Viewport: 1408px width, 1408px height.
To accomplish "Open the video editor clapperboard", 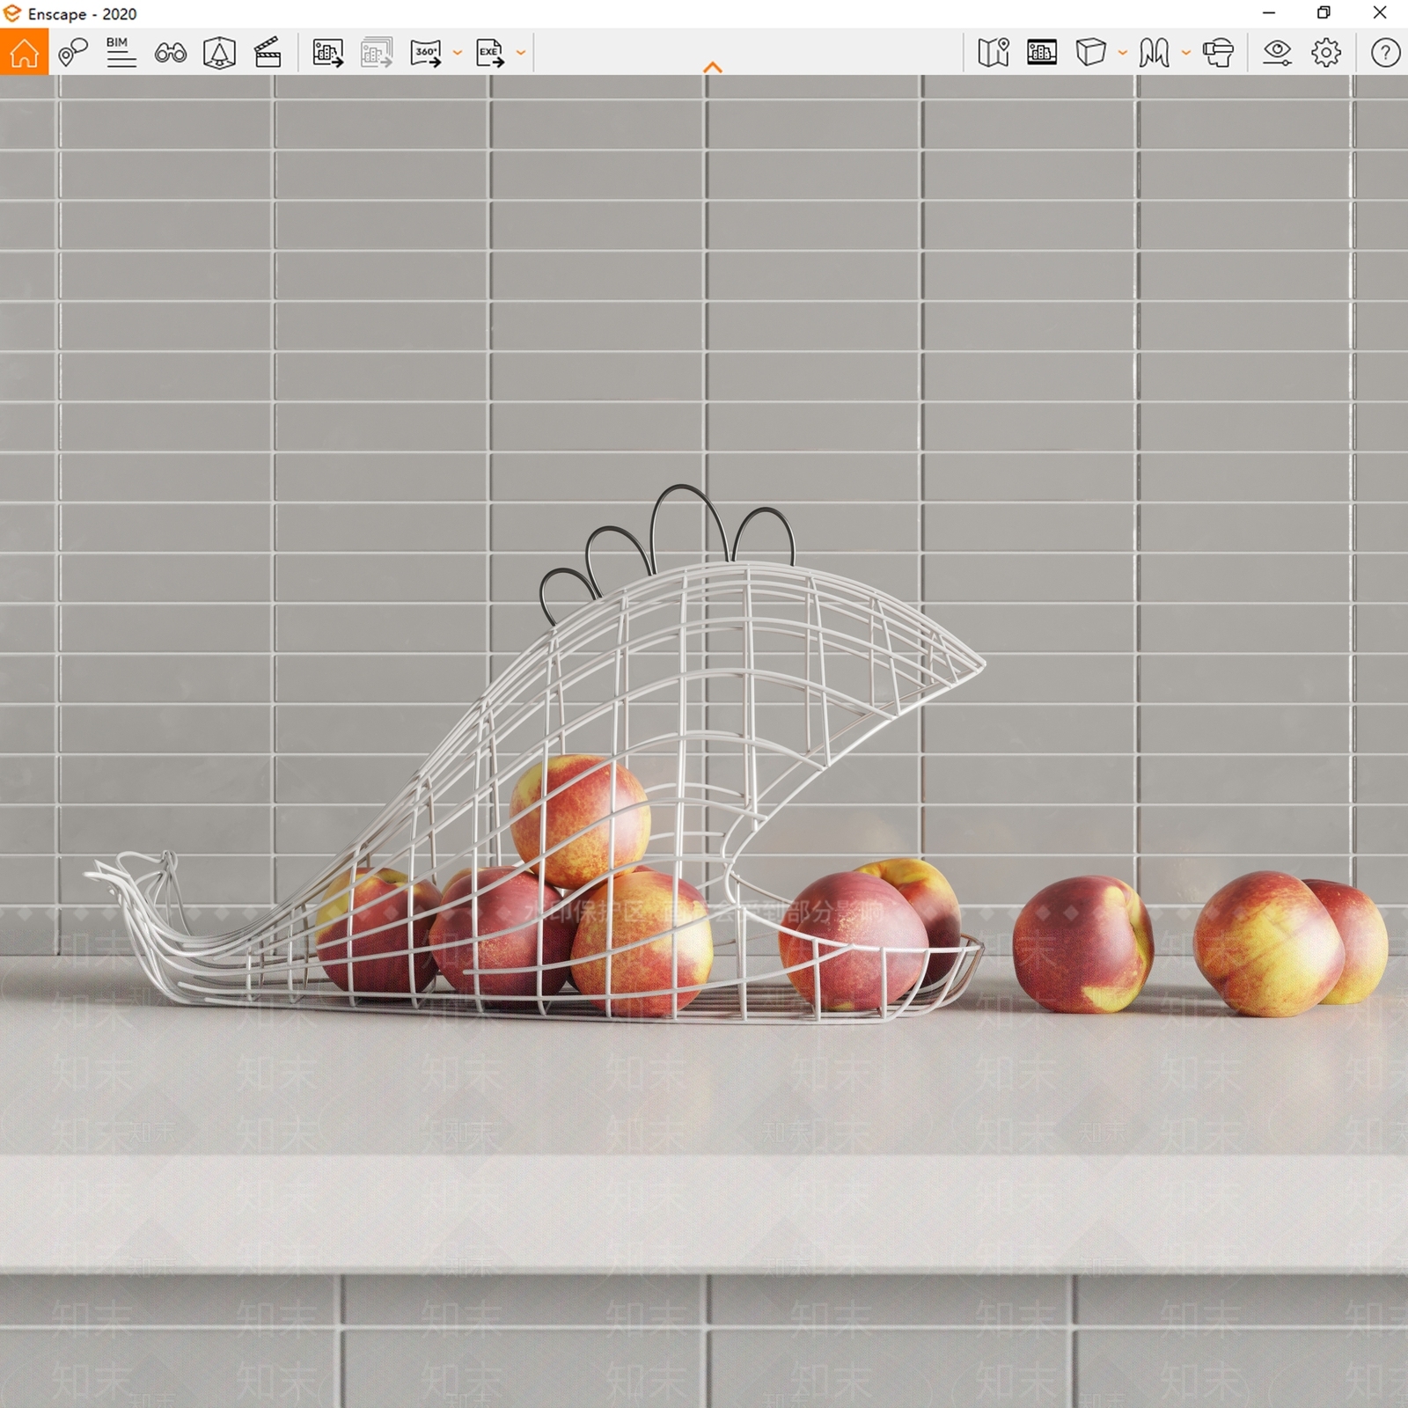I will tap(268, 53).
